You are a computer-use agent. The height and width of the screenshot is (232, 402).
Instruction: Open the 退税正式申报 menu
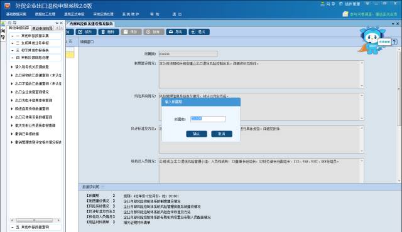click(74, 14)
